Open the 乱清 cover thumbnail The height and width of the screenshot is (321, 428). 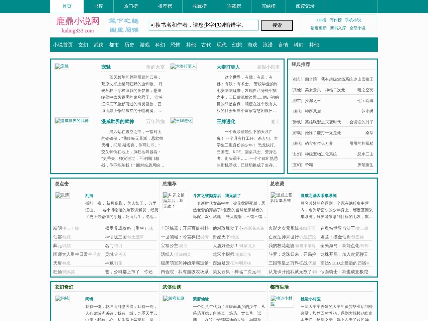coord(62,195)
